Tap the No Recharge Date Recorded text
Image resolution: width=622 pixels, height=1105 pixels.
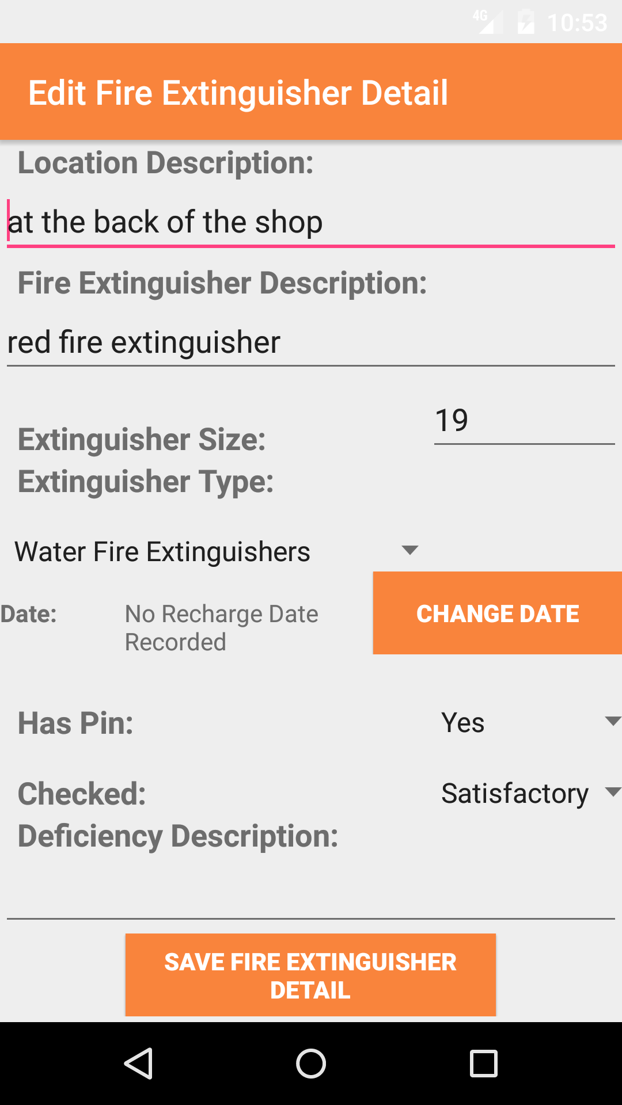(222, 627)
